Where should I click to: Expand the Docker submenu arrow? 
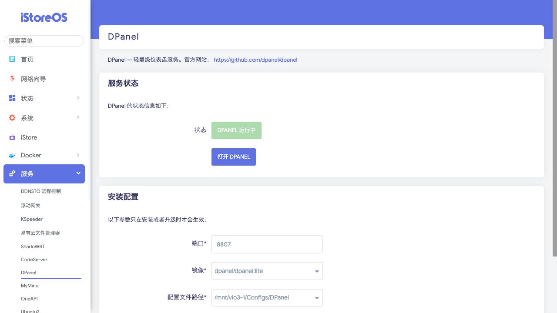[78, 155]
